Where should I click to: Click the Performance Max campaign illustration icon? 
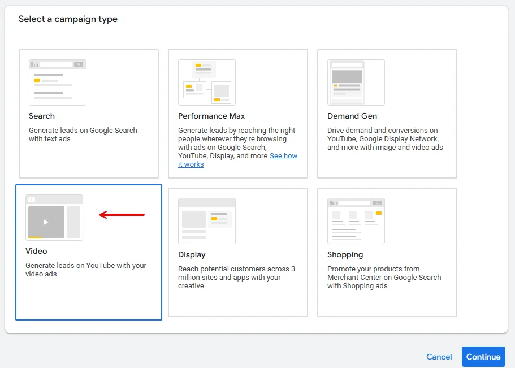[206, 83]
